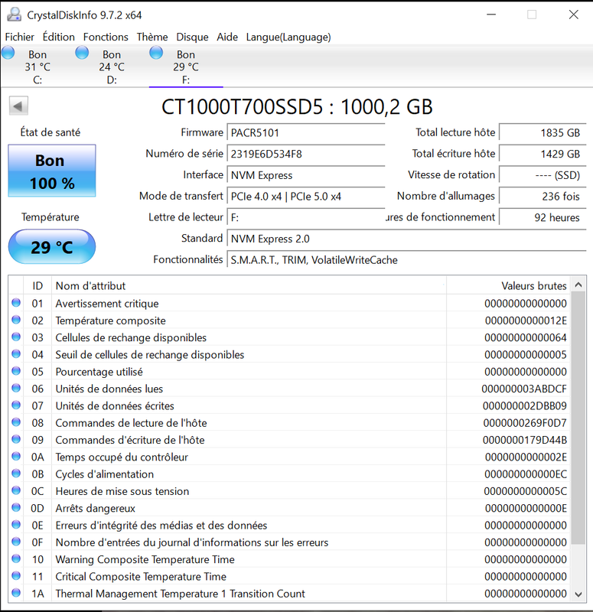The width and height of the screenshot is (593, 612).
Task: Click the Nombre d'allumages value 236 fois
Action: (x=542, y=196)
